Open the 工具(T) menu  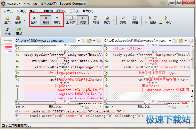pyautogui.click(x=74, y=11)
